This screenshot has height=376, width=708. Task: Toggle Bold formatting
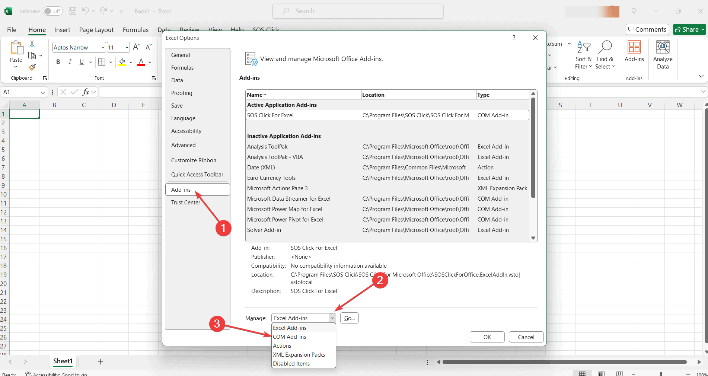pos(58,62)
